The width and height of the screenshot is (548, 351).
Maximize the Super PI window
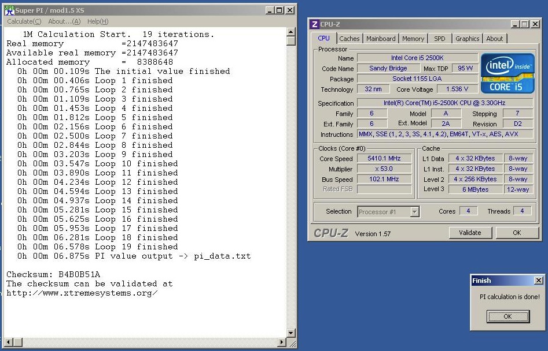click(x=279, y=10)
